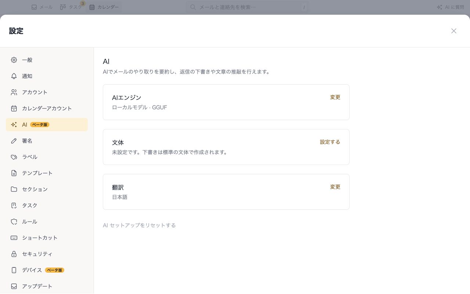The width and height of the screenshot is (470, 294).
Task: Open the 通知 settings section
Action: point(47,76)
